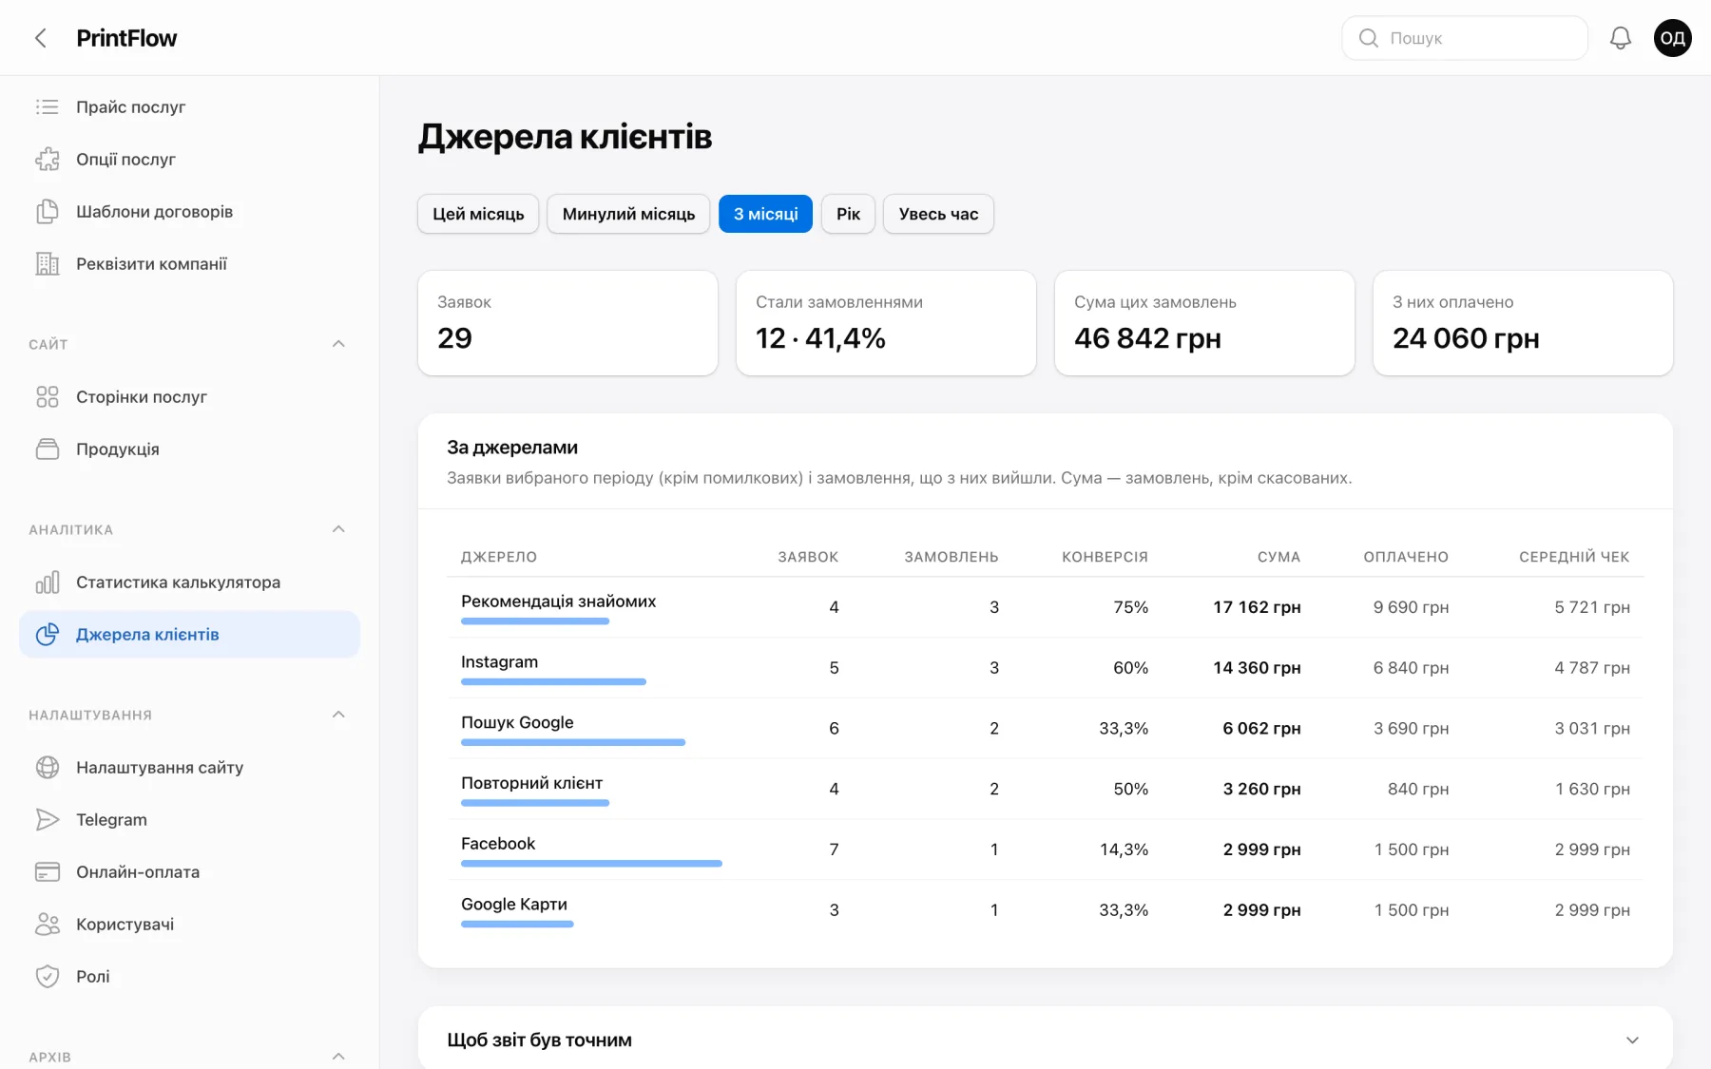The image size is (1711, 1069).
Task: Open Онлайн-оплата card icon
Action: pyautogui.click(x=48, y=872)
